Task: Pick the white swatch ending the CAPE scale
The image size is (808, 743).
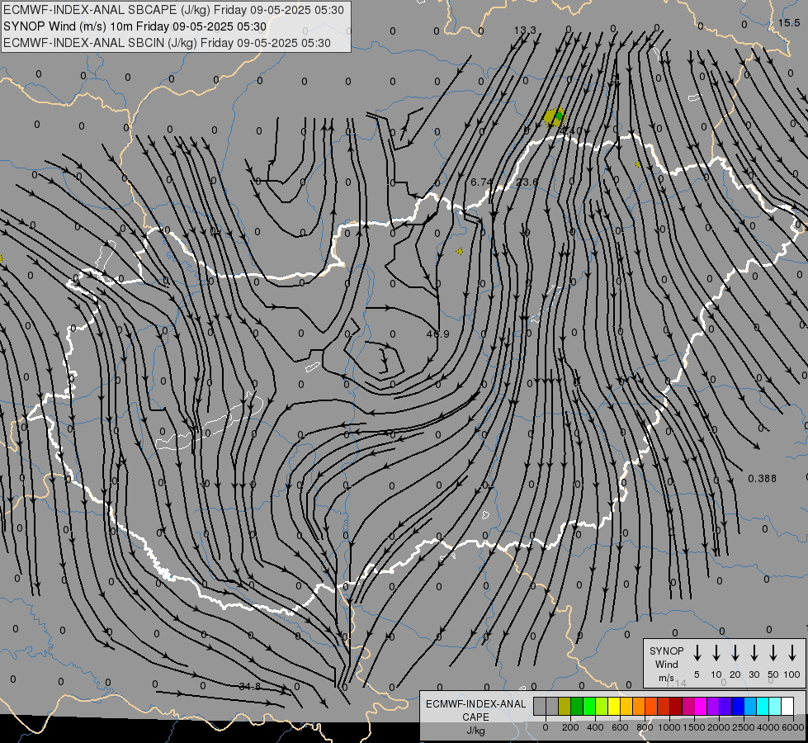Action: pos(787,706)
